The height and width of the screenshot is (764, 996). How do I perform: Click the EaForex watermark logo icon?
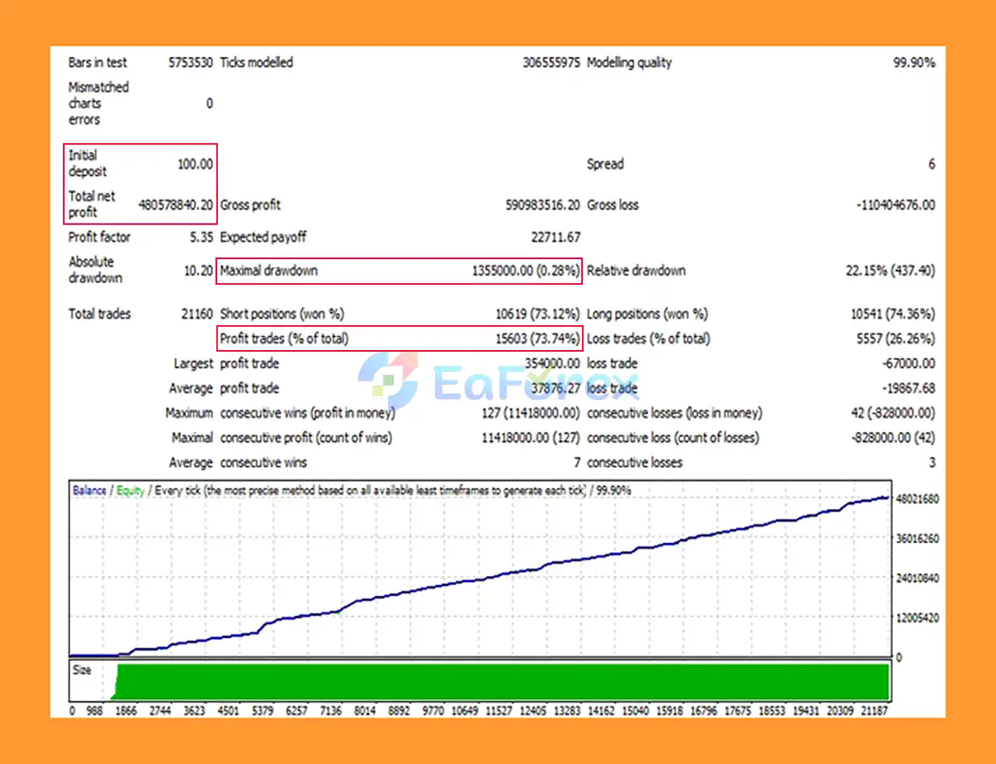[x=388, y=379]
